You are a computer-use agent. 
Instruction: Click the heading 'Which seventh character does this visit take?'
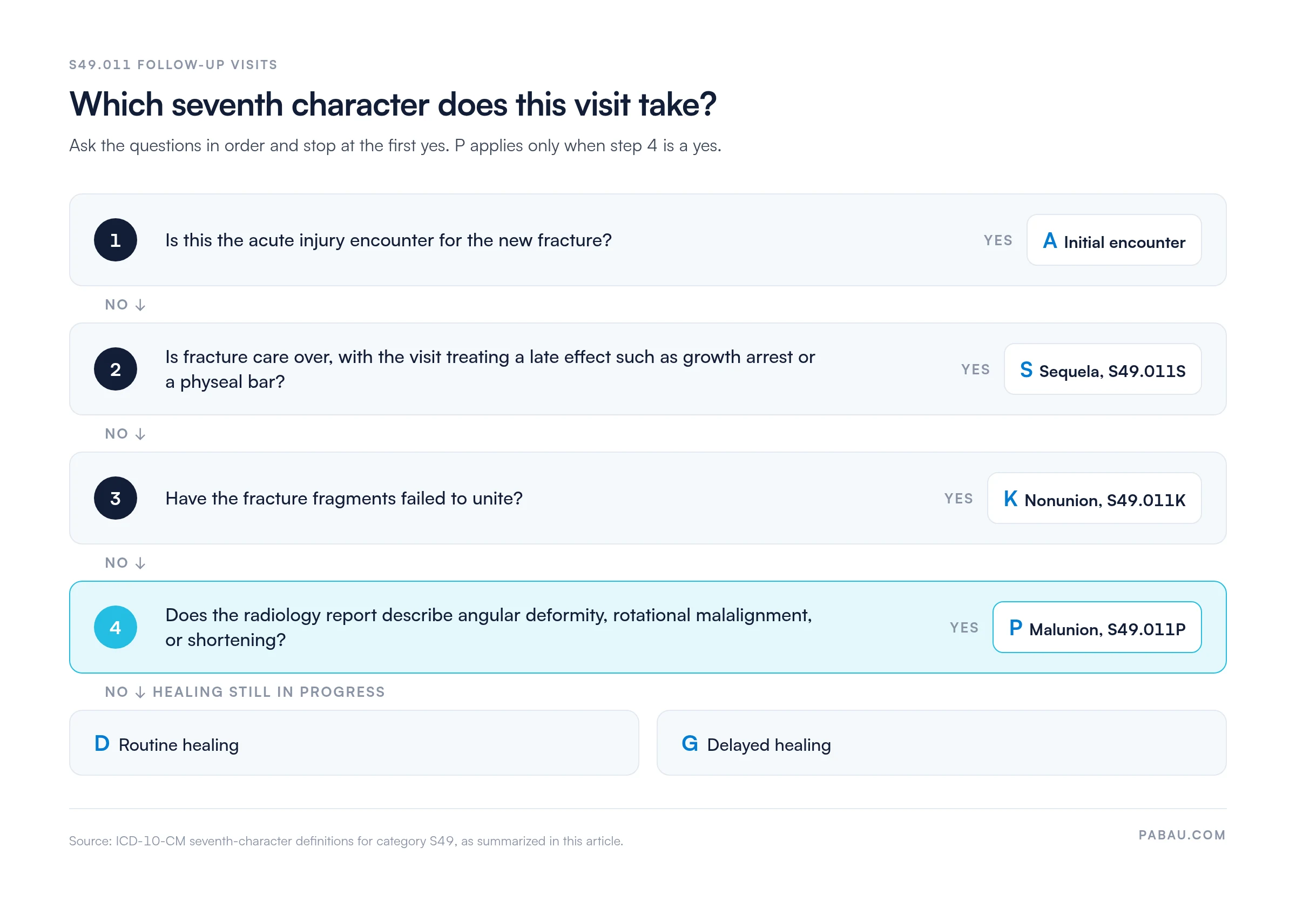point(393,104)
